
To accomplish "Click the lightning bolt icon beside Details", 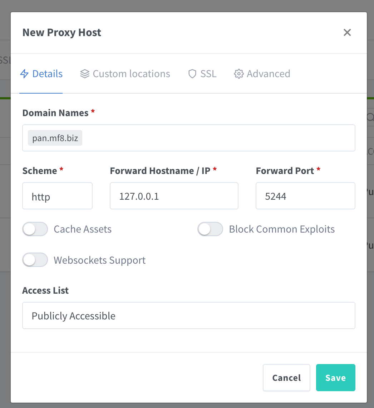I will (x=24, y=74).
